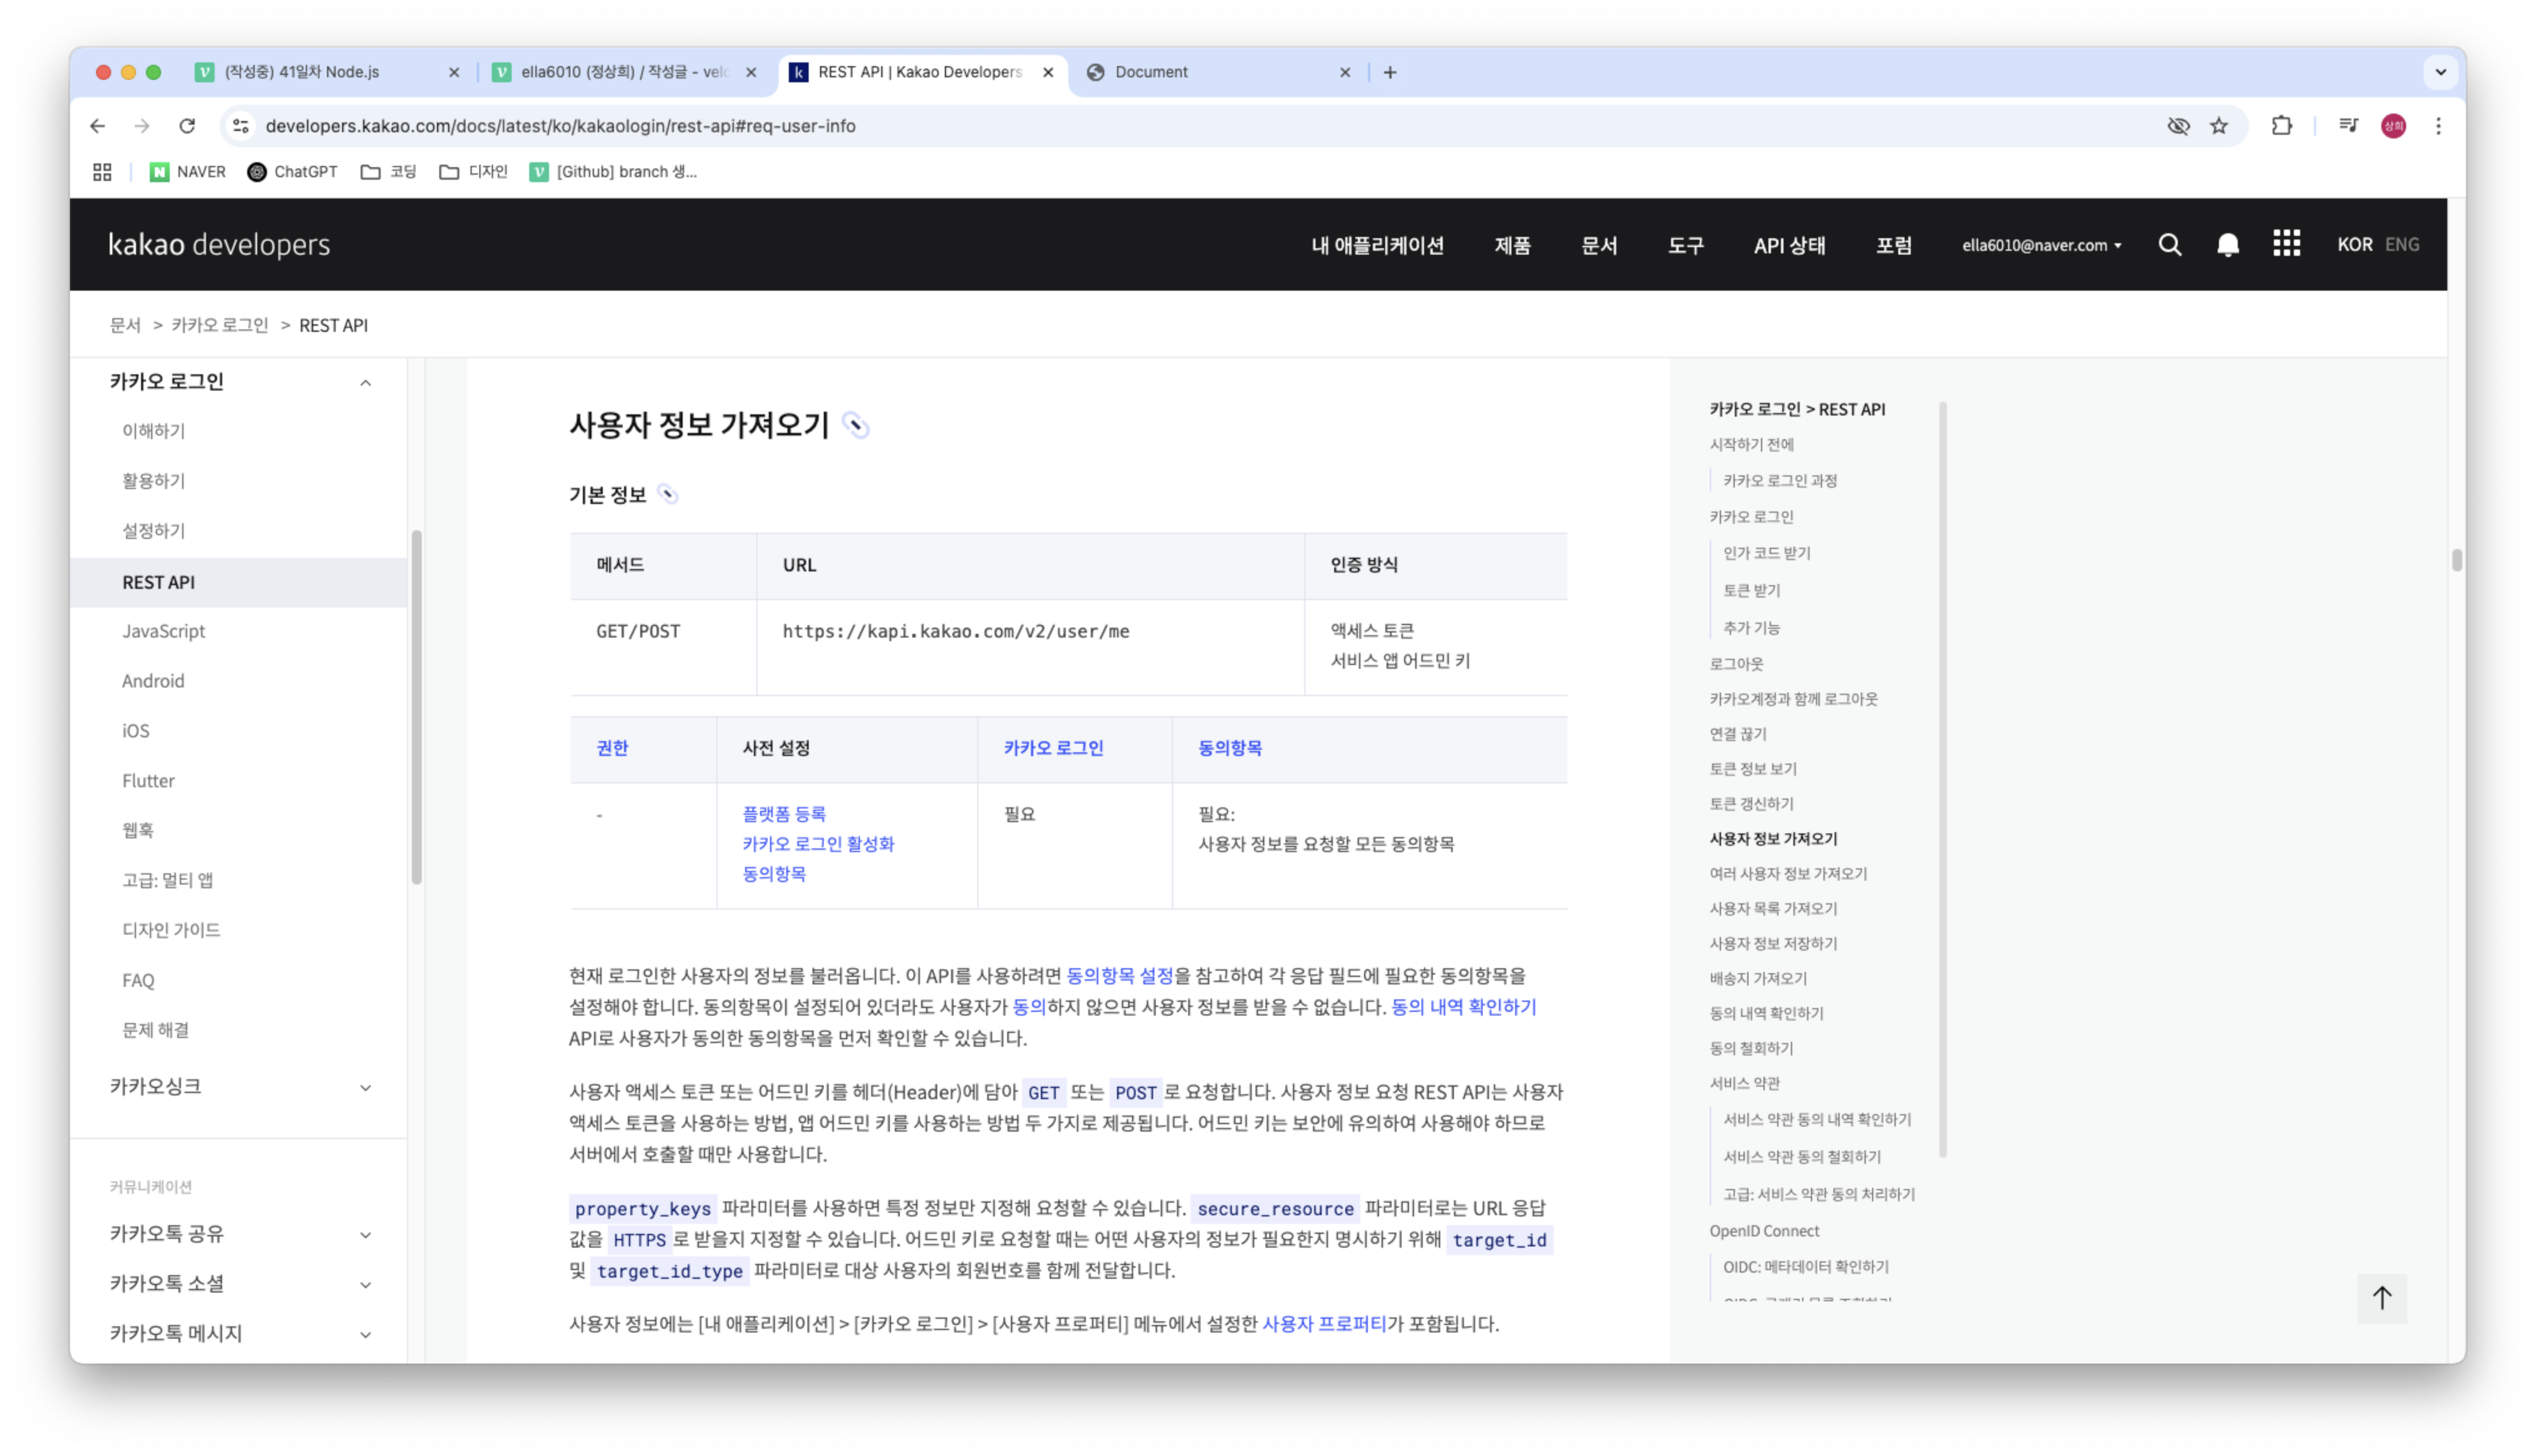Viewport: 2536px width, 1456px height.
Task: Reload the Kakao Developers page
Action: (187, 126)
